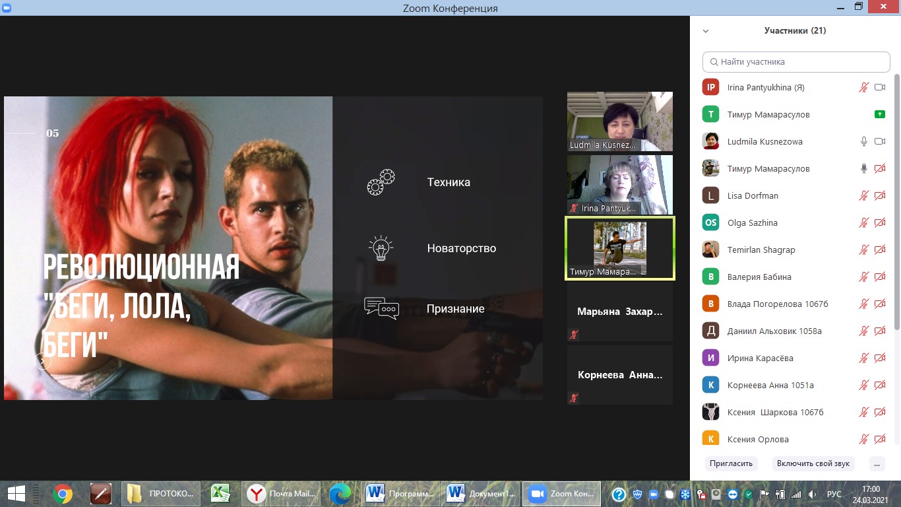Click the Windows Start button
Viewport: 901px width, 507px height.
[x=16, y=493]
